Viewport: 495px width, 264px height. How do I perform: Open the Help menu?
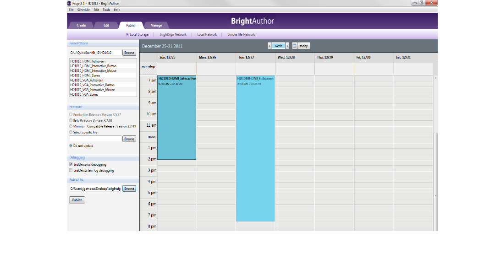[x=117, y=10]
